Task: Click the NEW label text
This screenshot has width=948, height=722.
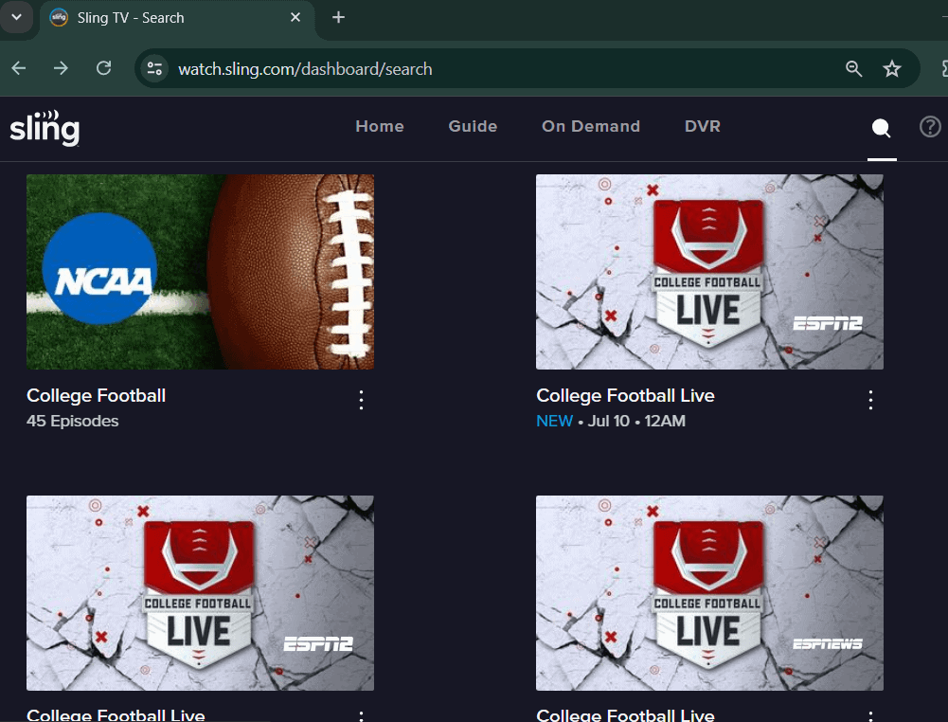Action: click(x=554, y=421)
